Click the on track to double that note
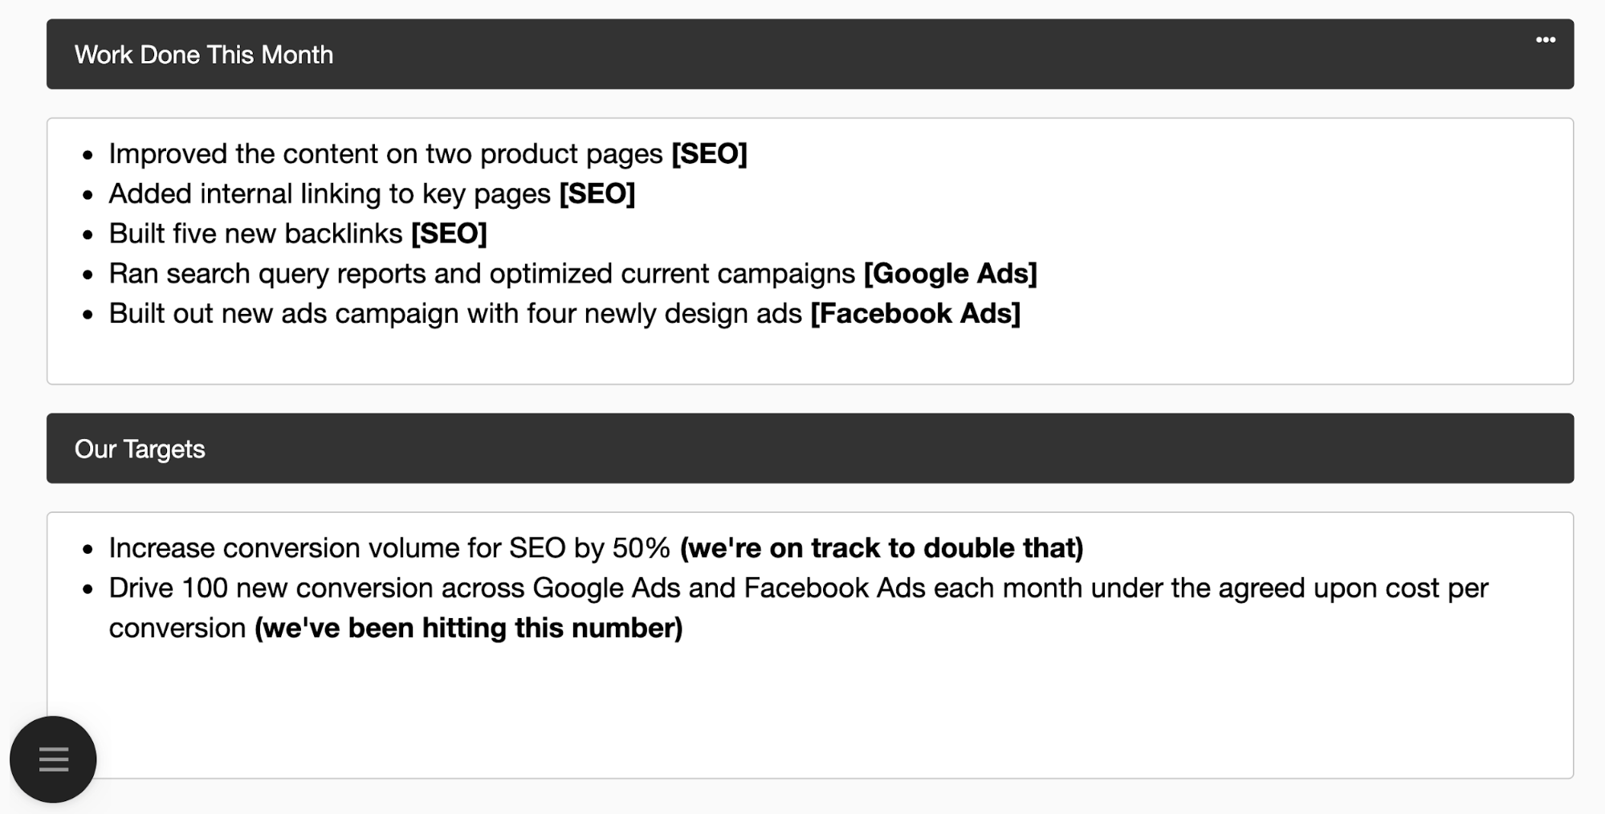 coord(882,547)
